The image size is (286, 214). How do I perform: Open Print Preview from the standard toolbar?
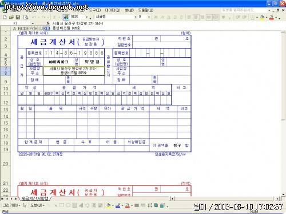click(x=26, y=17)
